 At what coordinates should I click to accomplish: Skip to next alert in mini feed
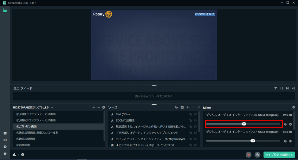288,88
